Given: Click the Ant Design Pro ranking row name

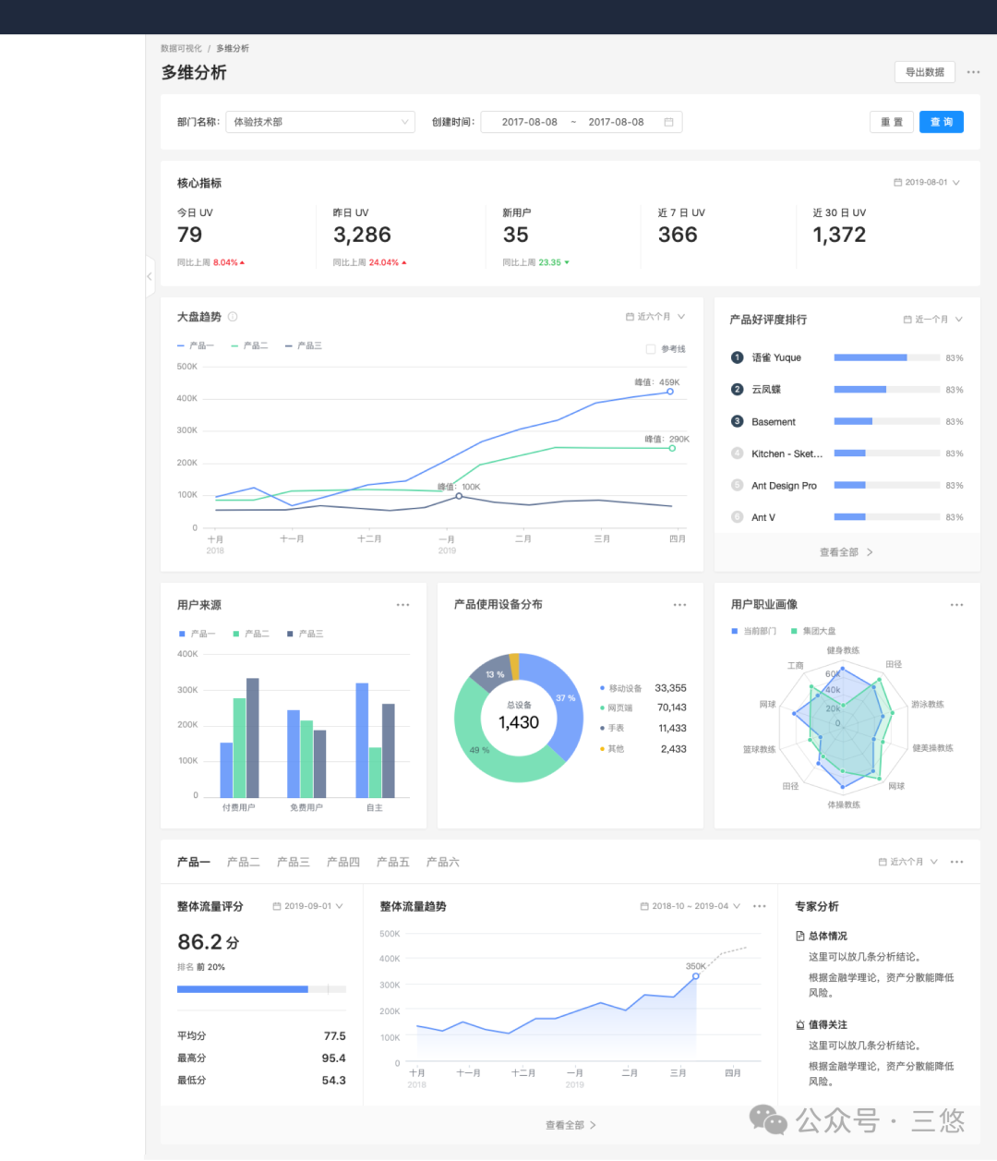Looking at the screenshot, I should coord(784,486).
